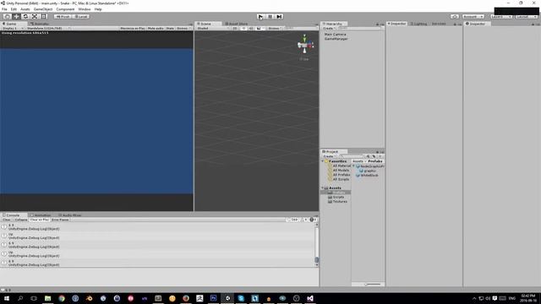Toggle Stats in Game view
Image resolution: width=541 pixels, height=304 pixels.
point(170,28)
